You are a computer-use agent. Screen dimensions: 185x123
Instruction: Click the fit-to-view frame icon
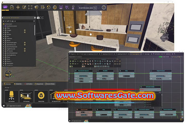coord(42,18)
